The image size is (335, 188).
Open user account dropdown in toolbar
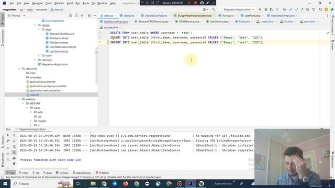pyautogui.click(x=205, y=9)
